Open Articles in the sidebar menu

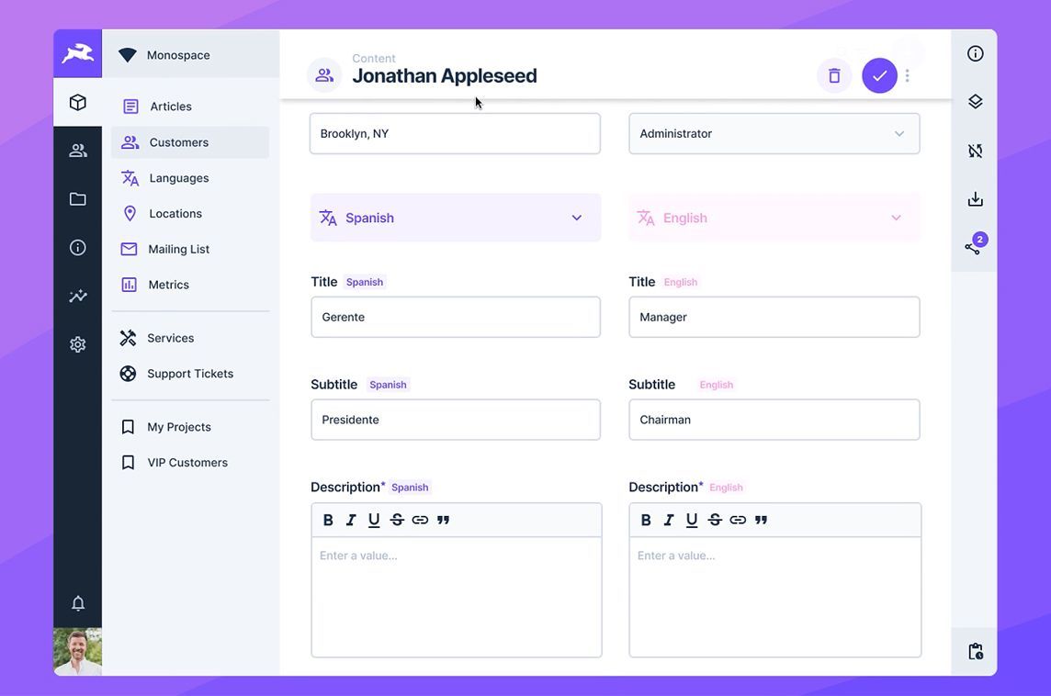click(x=171, y=107)
